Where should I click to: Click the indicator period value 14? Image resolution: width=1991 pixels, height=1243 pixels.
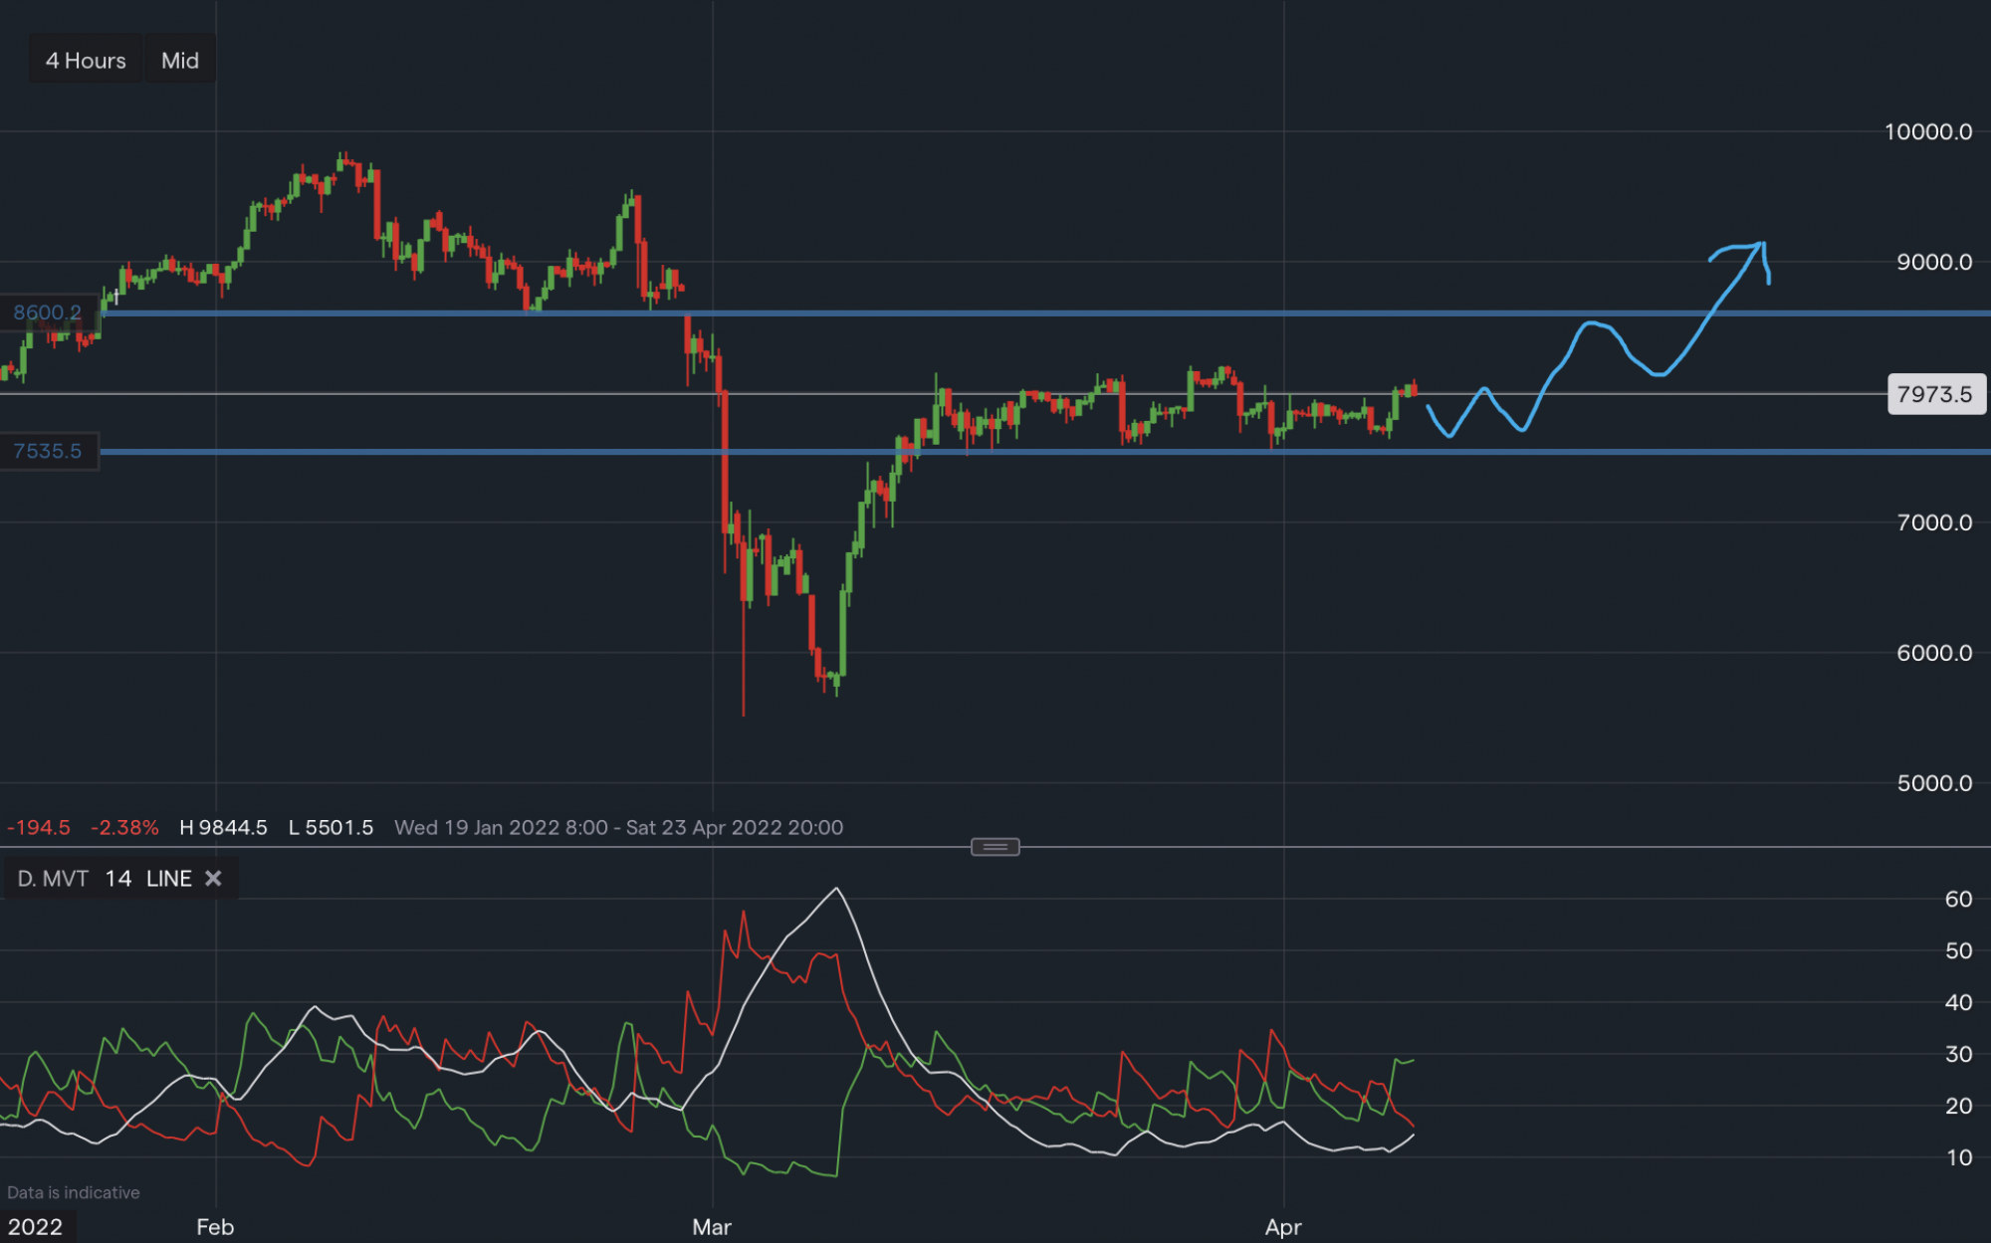point(117,879)
